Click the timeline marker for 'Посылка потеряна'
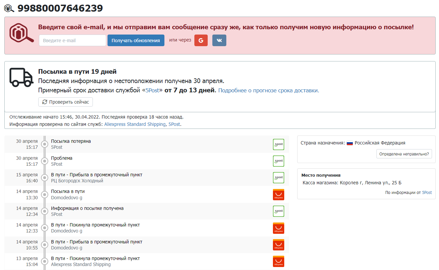 pyautogui.click(x=45, y=144)
